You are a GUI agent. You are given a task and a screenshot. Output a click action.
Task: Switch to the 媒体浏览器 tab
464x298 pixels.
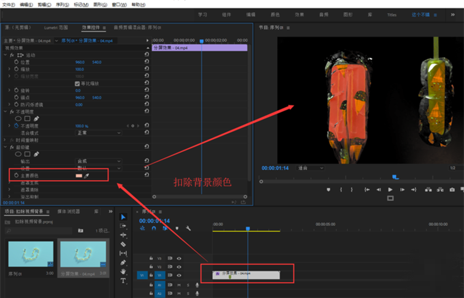pyautogui.click(x=69, y=211)
